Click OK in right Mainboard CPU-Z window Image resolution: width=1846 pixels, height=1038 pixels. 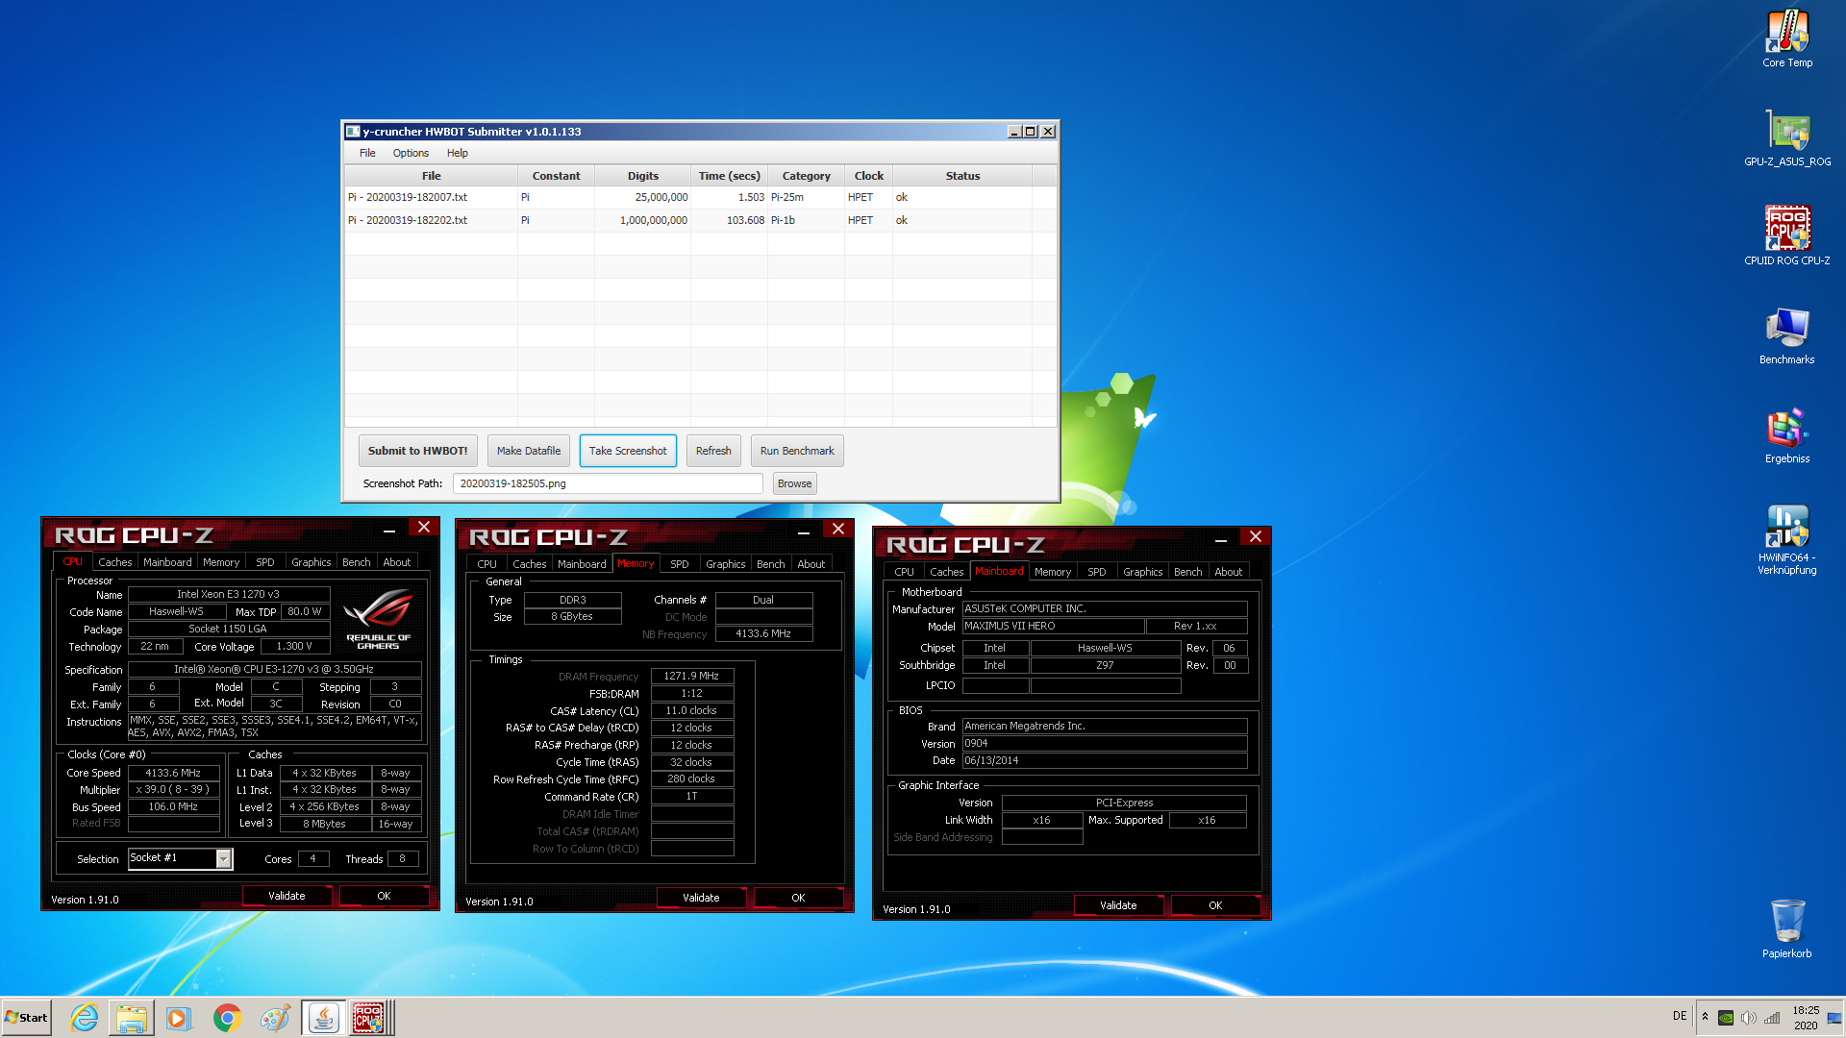coord(1215,905)
